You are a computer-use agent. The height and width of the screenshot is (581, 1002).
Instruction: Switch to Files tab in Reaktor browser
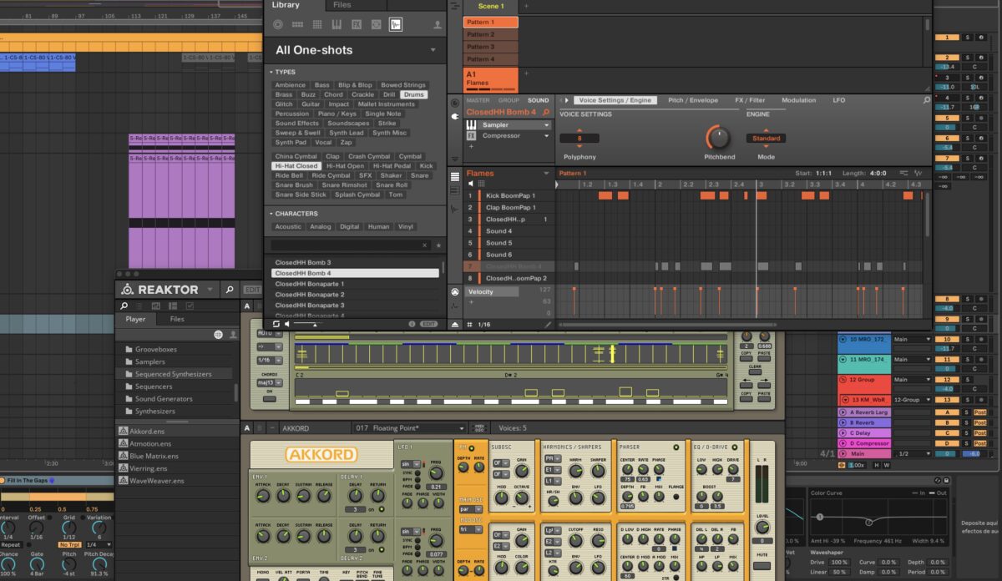[x=177, y=319]
